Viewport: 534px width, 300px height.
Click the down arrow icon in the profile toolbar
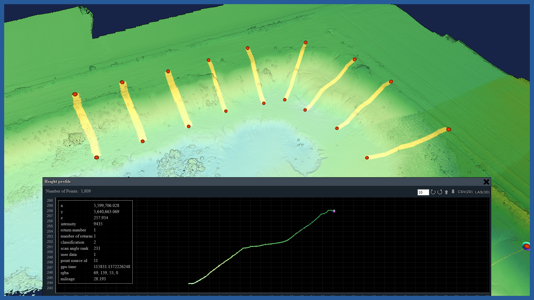[x=453, y=192]
